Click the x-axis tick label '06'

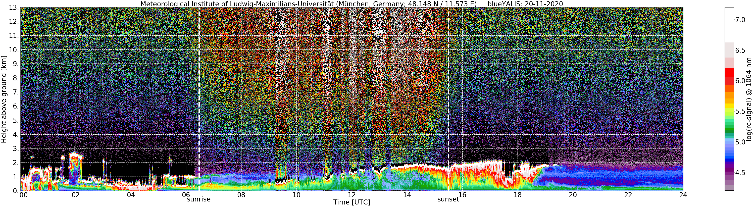pos(186,195)
